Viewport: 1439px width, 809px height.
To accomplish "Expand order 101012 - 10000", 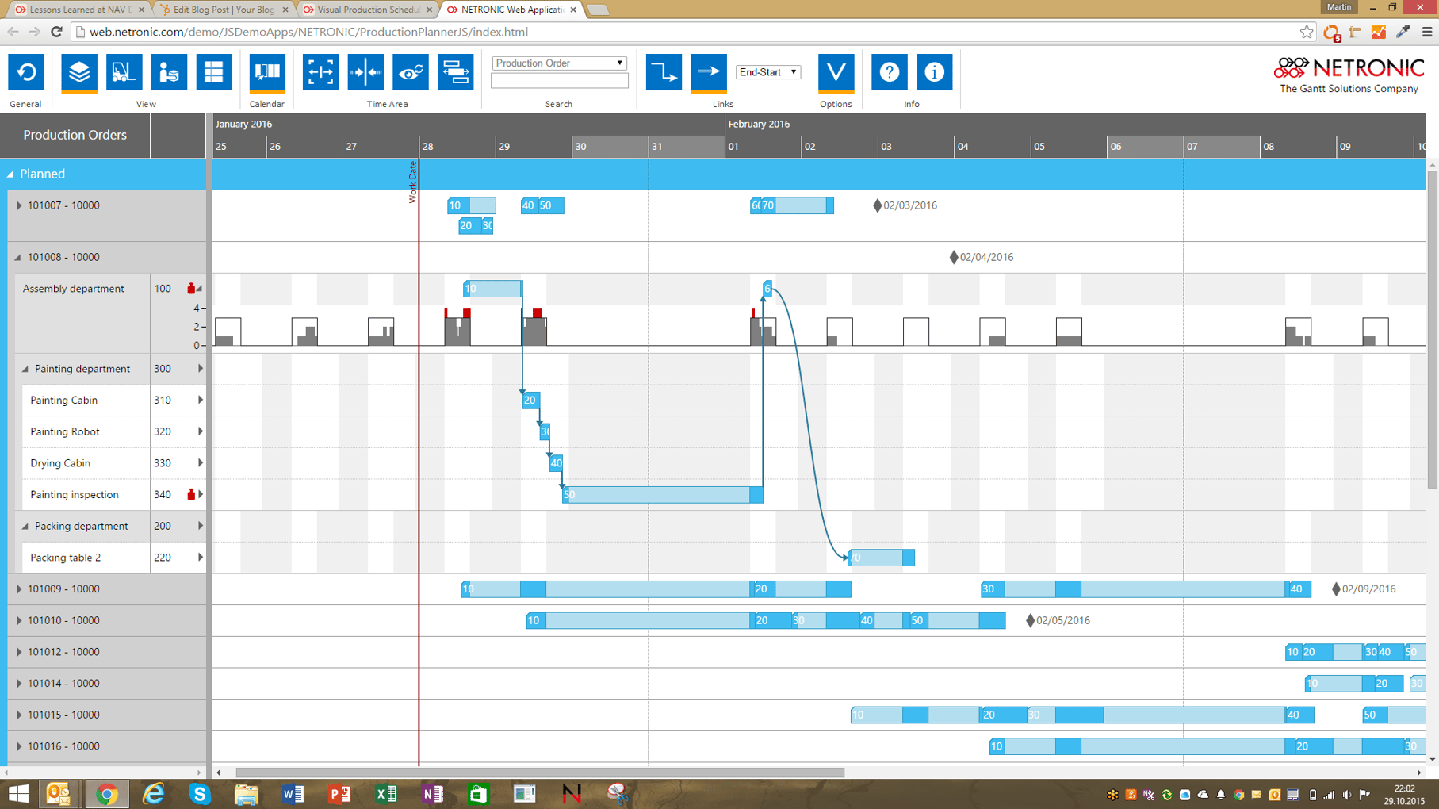I will point(19,652).
